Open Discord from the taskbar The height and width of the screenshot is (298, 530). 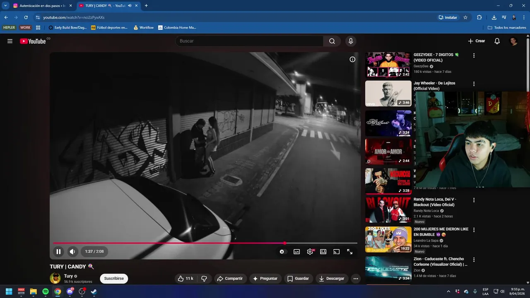click(70, 291)
